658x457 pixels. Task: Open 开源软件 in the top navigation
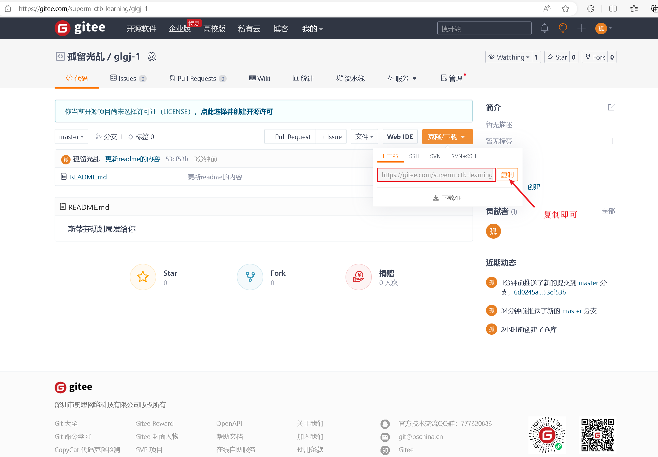point(141,29)
